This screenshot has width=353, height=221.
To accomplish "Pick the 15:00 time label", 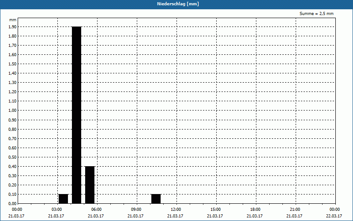I will (x=216, y=210).
